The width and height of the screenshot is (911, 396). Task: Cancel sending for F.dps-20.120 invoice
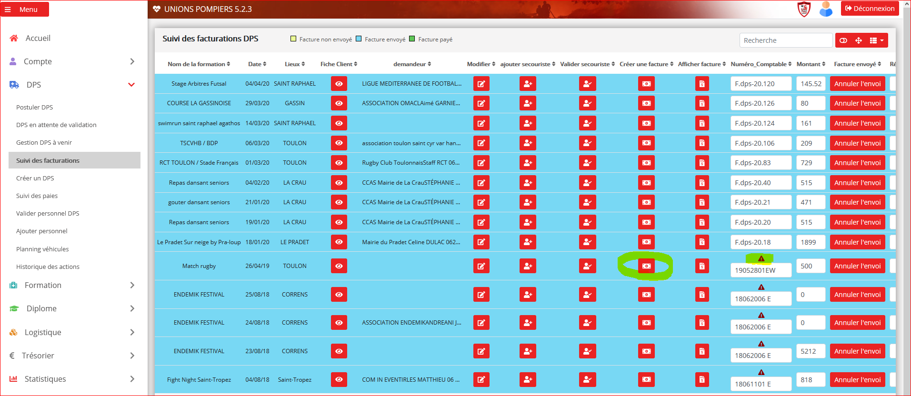pyautogui.click(x=857, y=84)
